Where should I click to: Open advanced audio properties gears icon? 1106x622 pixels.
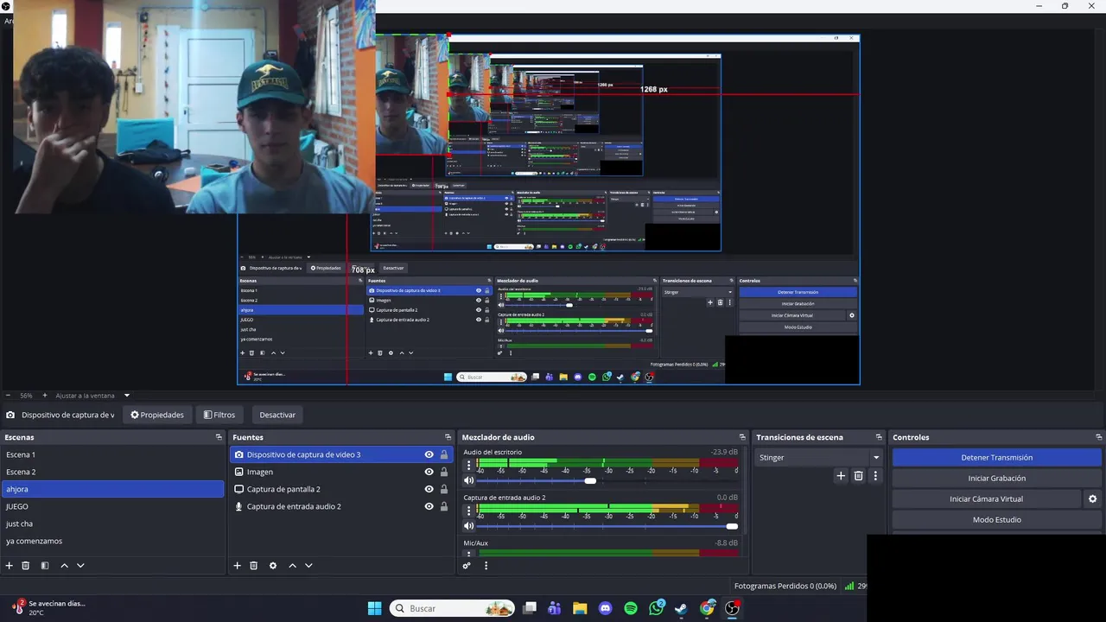click(467, 566)
